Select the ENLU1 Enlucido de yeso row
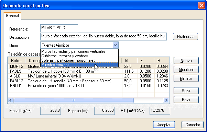This screenshot has height=132, width=207. point(88,86)
